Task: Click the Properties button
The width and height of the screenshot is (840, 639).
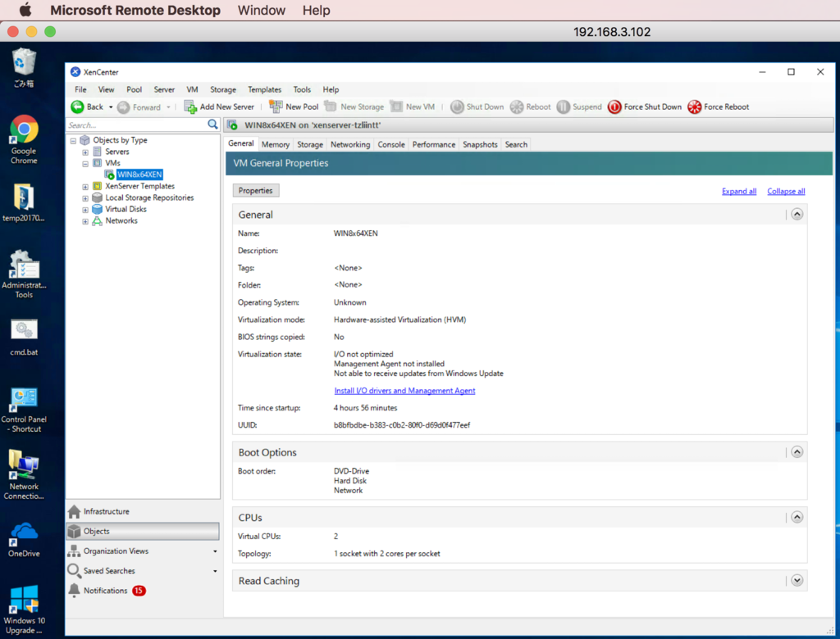Action: [x=256, y=191]
